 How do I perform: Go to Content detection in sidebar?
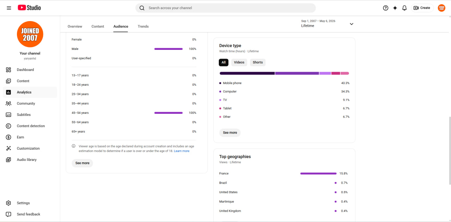pyautogui.click(x=30, y=126)
